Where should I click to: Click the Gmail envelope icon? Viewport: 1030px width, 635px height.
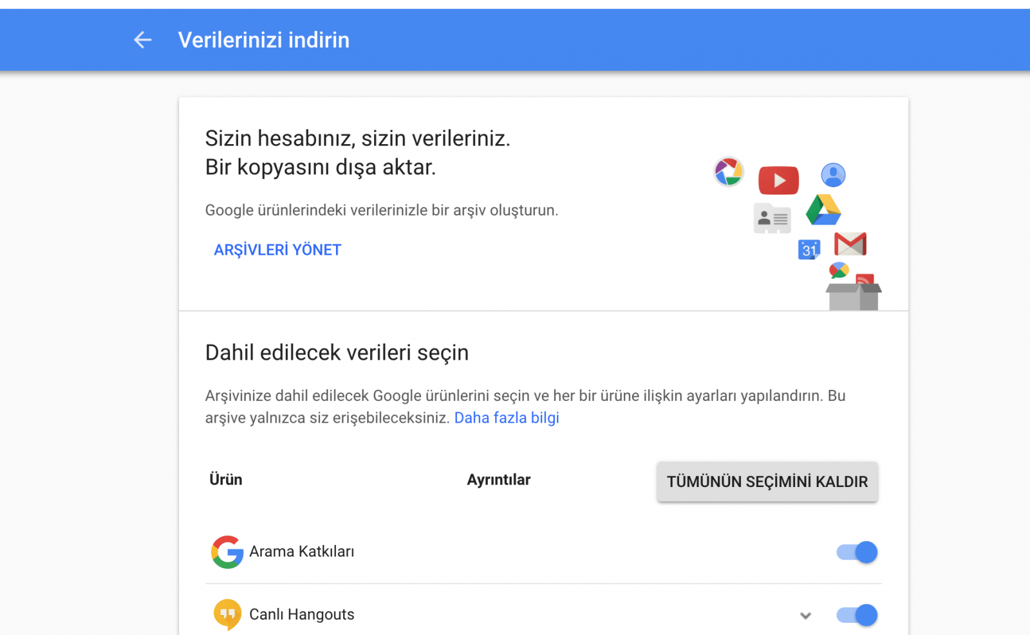click(850, 244)
